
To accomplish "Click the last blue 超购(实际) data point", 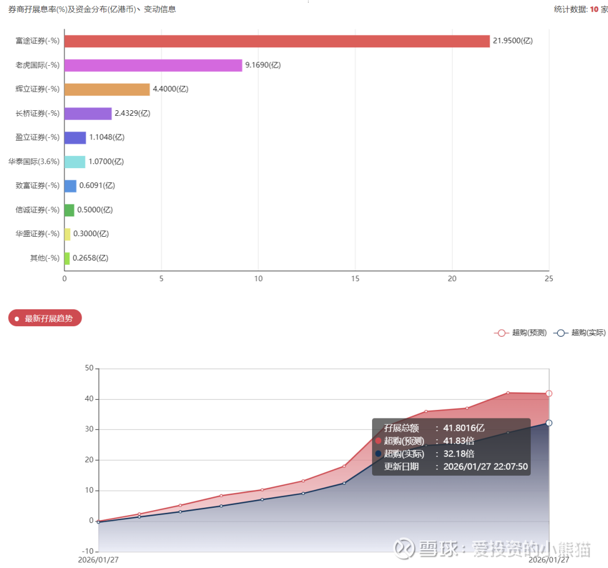I will (549, 423).
